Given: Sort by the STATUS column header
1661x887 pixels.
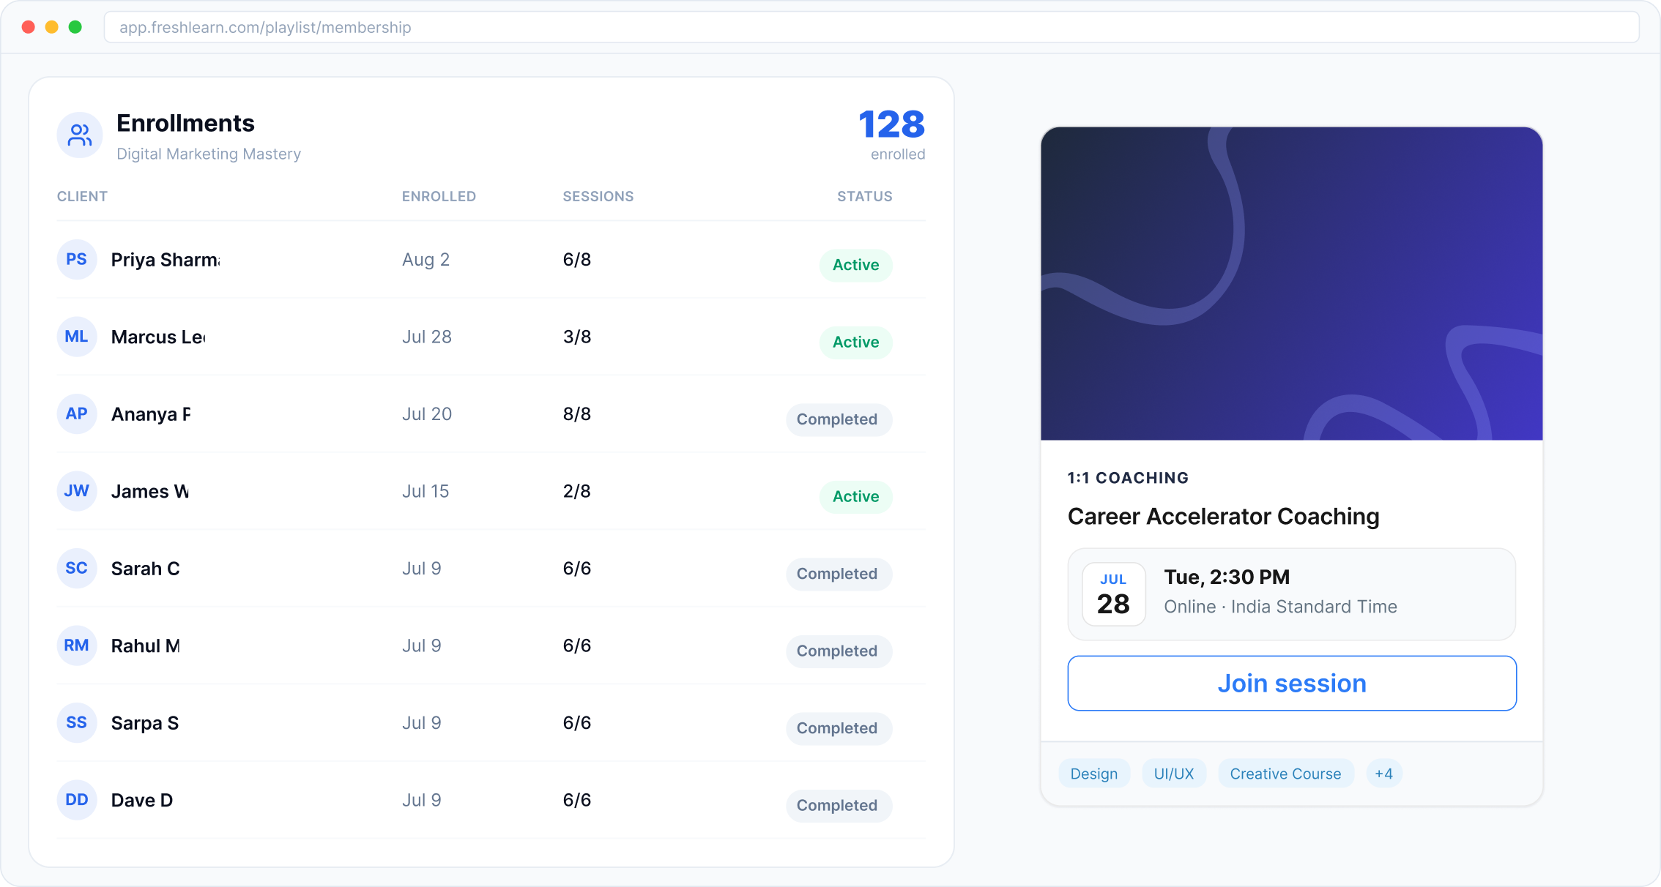Looking at the screenshot, I should tap(865, 196).
